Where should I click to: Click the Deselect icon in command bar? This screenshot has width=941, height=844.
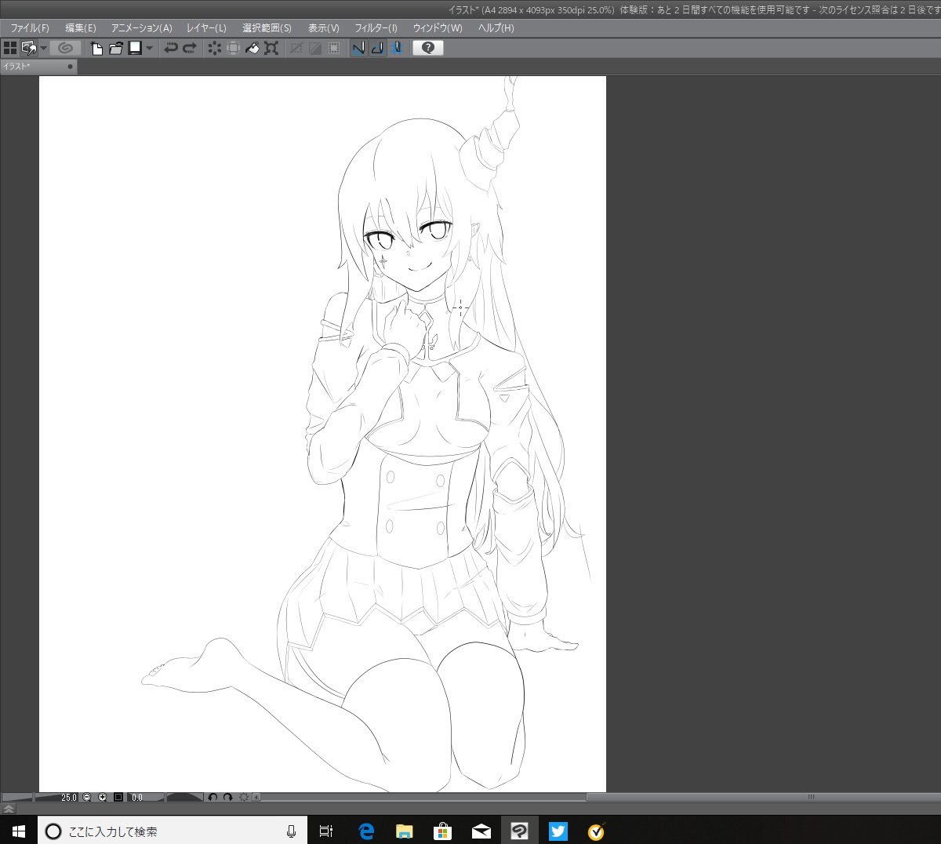tap(296, 48)
